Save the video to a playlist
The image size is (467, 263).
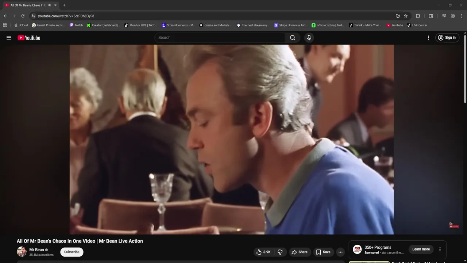pos(323,252)
